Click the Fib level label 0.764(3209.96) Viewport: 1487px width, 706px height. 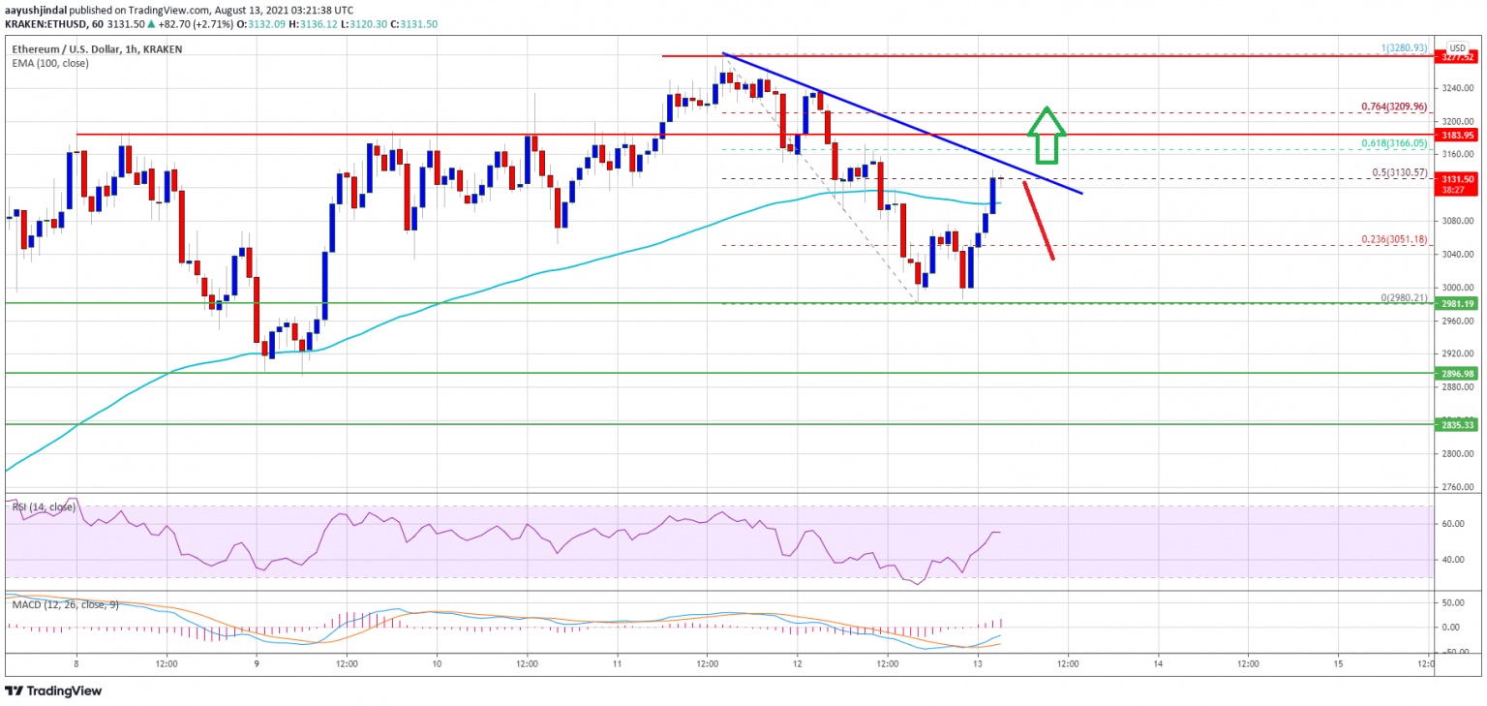(x=1392, y=107)
